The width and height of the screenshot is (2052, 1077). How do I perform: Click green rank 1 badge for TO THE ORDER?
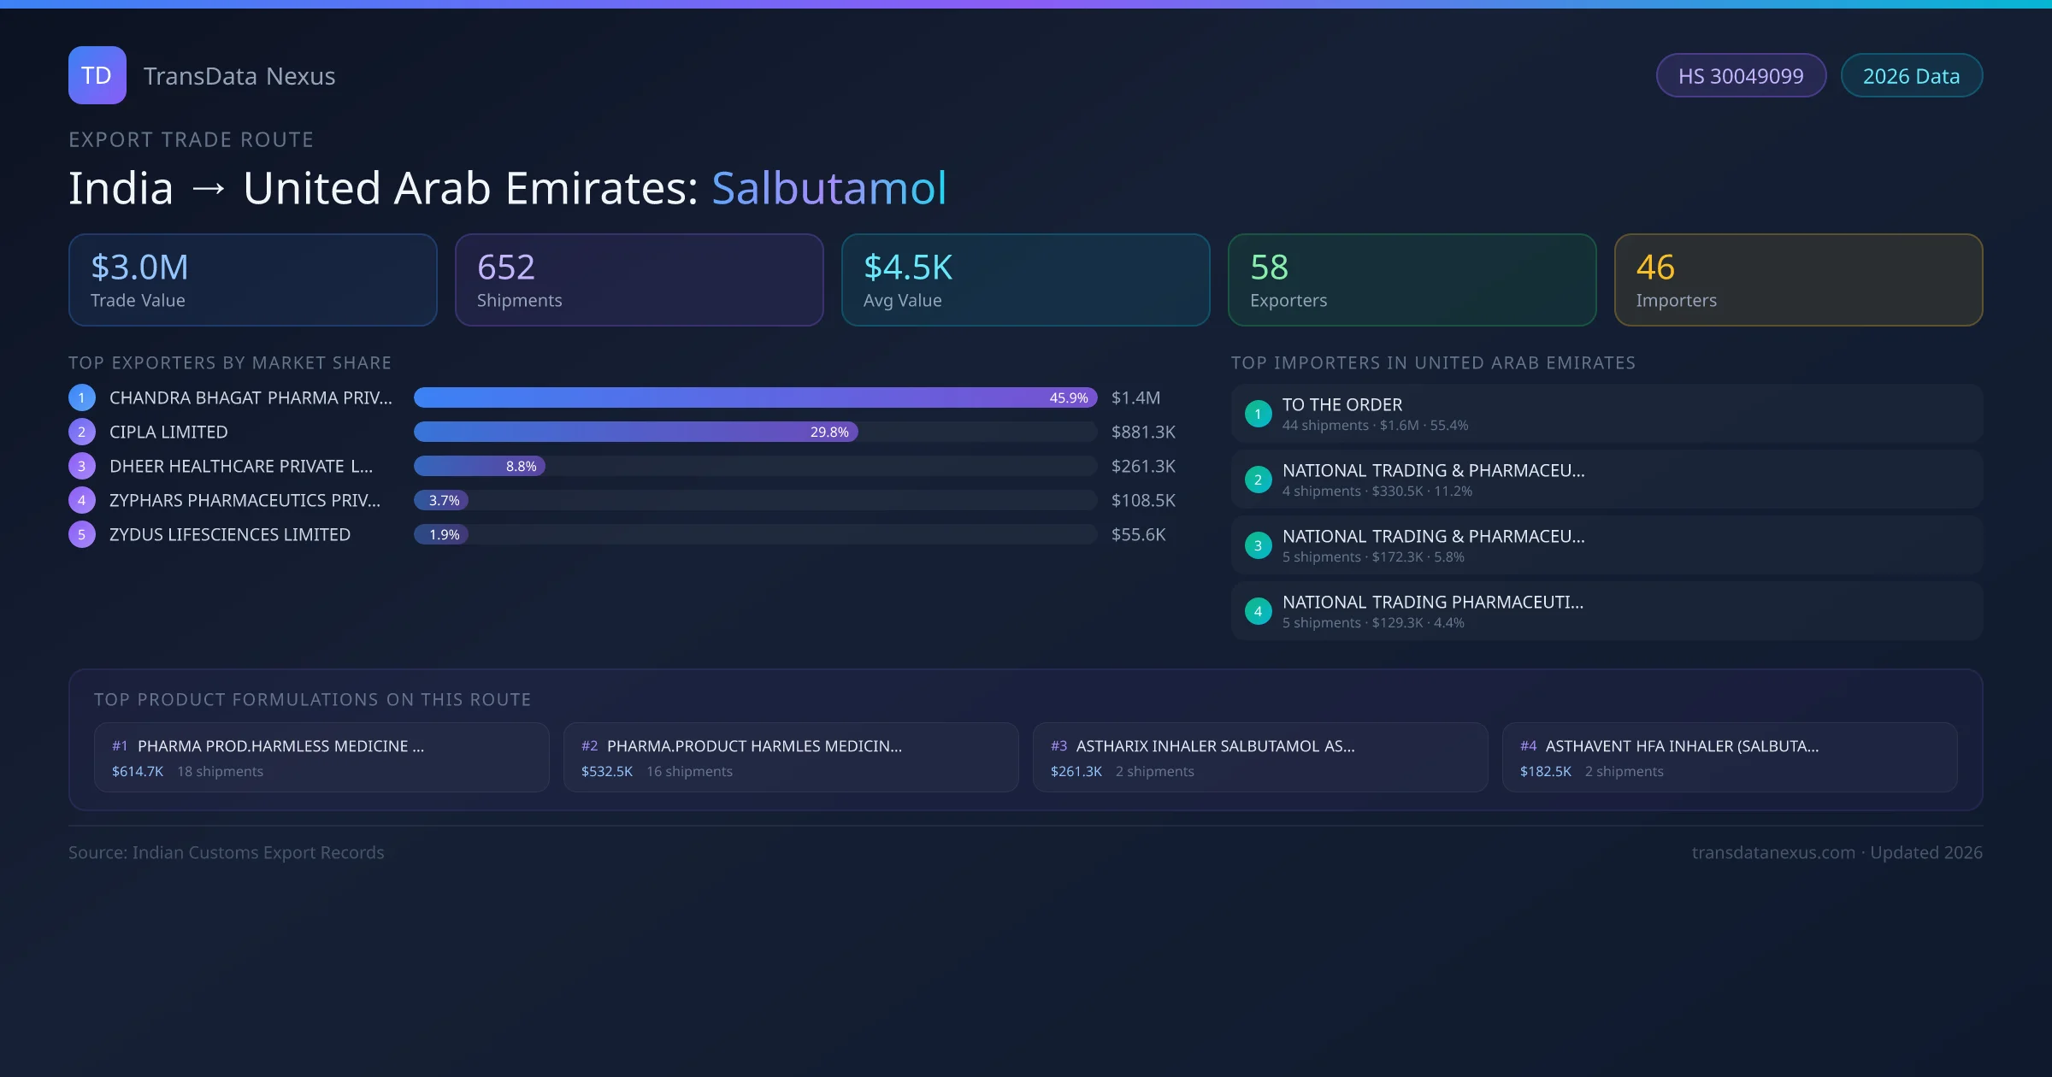1258,414
